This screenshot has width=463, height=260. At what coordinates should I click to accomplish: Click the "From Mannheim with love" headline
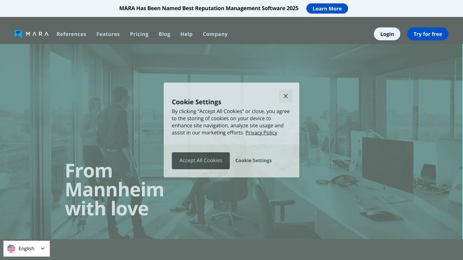pos(115,190)
